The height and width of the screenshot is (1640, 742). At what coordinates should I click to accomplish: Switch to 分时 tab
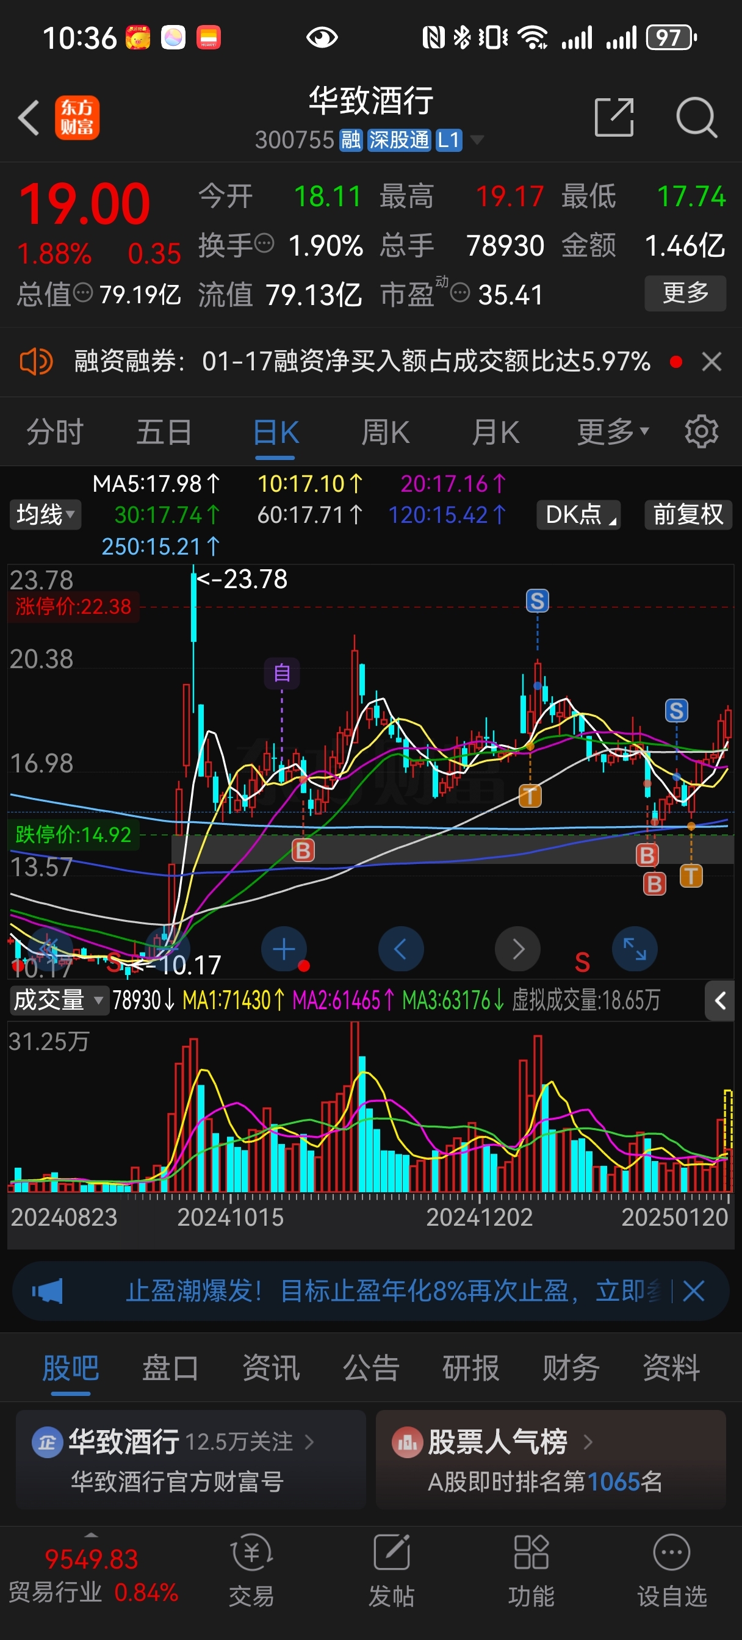click(x=55, y=433)
